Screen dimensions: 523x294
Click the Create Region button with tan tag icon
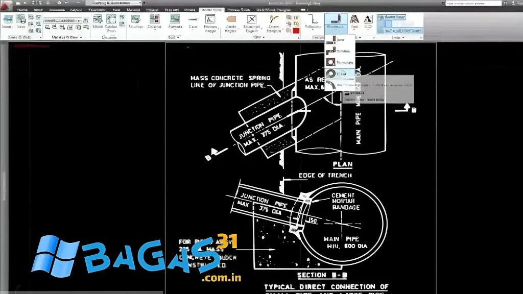231,23
